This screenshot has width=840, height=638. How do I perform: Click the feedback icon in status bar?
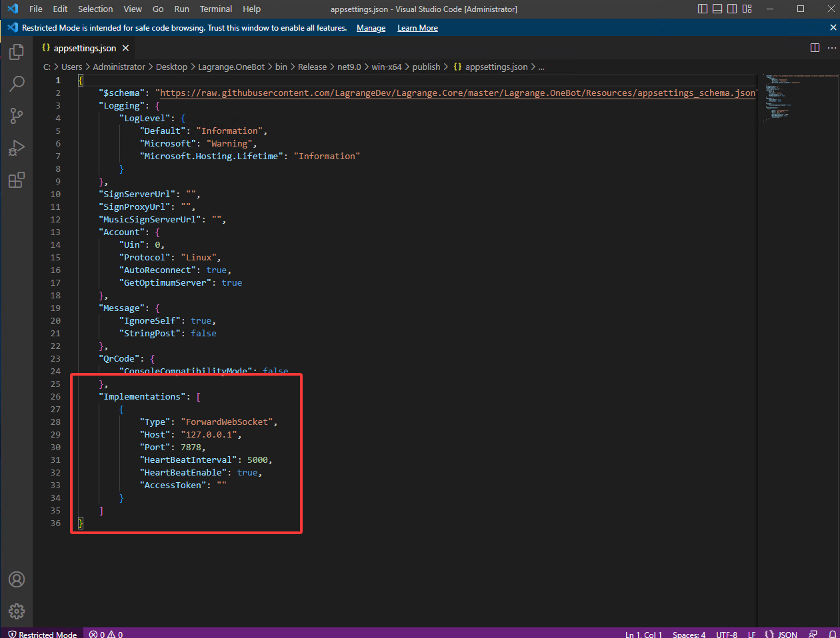tap(813, 634)
